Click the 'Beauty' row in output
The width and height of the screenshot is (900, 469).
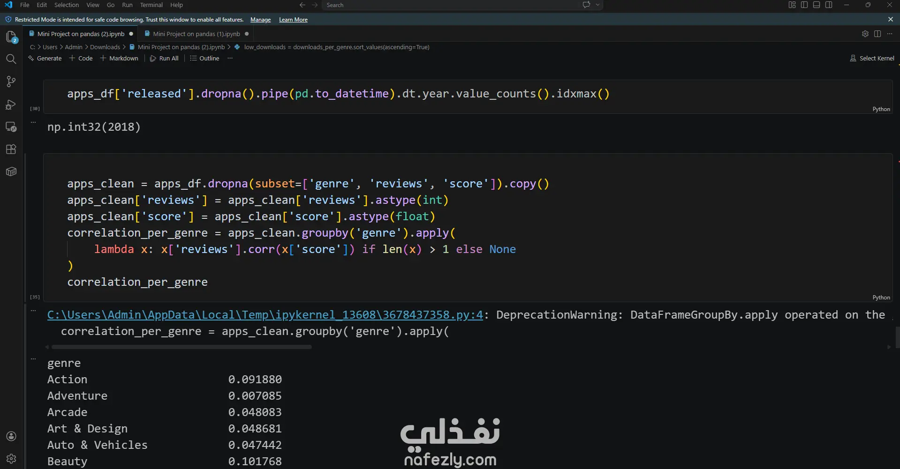pyautogui.click(x=164, y=461)
